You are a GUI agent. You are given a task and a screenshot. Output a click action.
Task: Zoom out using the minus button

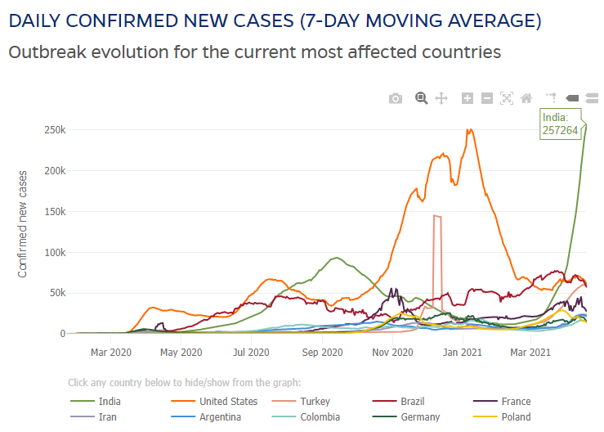point(487,98)
